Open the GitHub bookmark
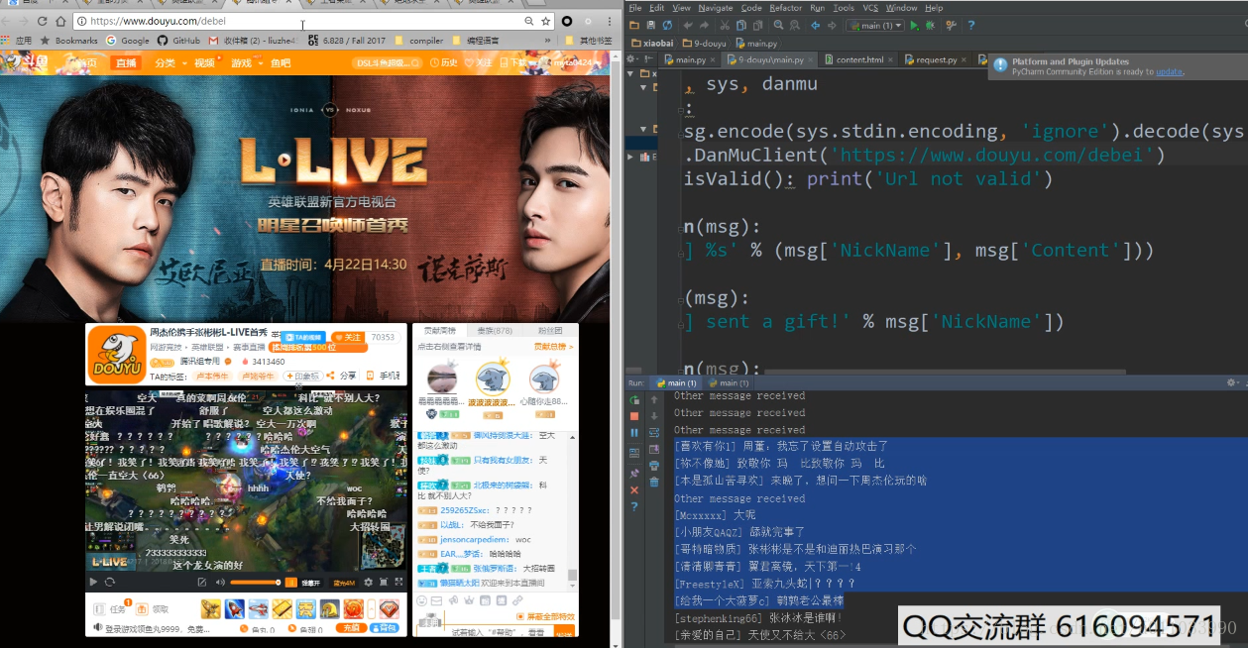The height and width of the screenshot is (648, 1248). tap(178, 41)
